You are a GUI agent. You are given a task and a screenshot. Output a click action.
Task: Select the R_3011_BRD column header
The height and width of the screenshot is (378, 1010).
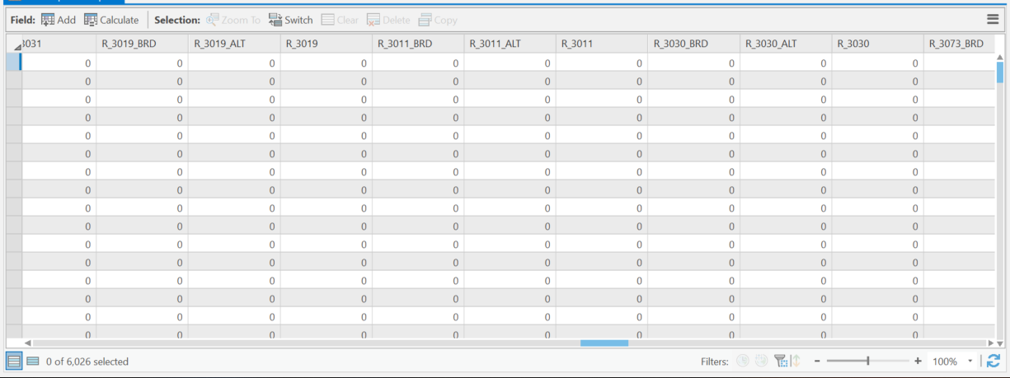[x=418, y=44]
